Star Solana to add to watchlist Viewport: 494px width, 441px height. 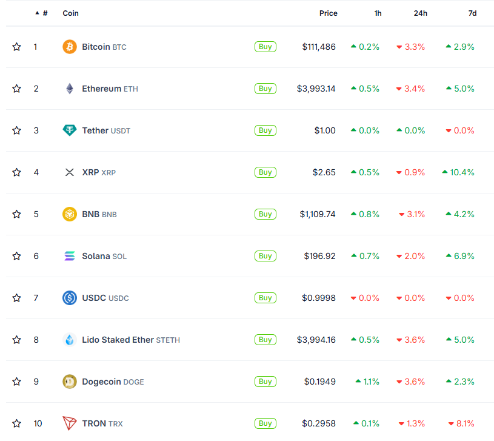pyautogui.click(x=17, y=256)
